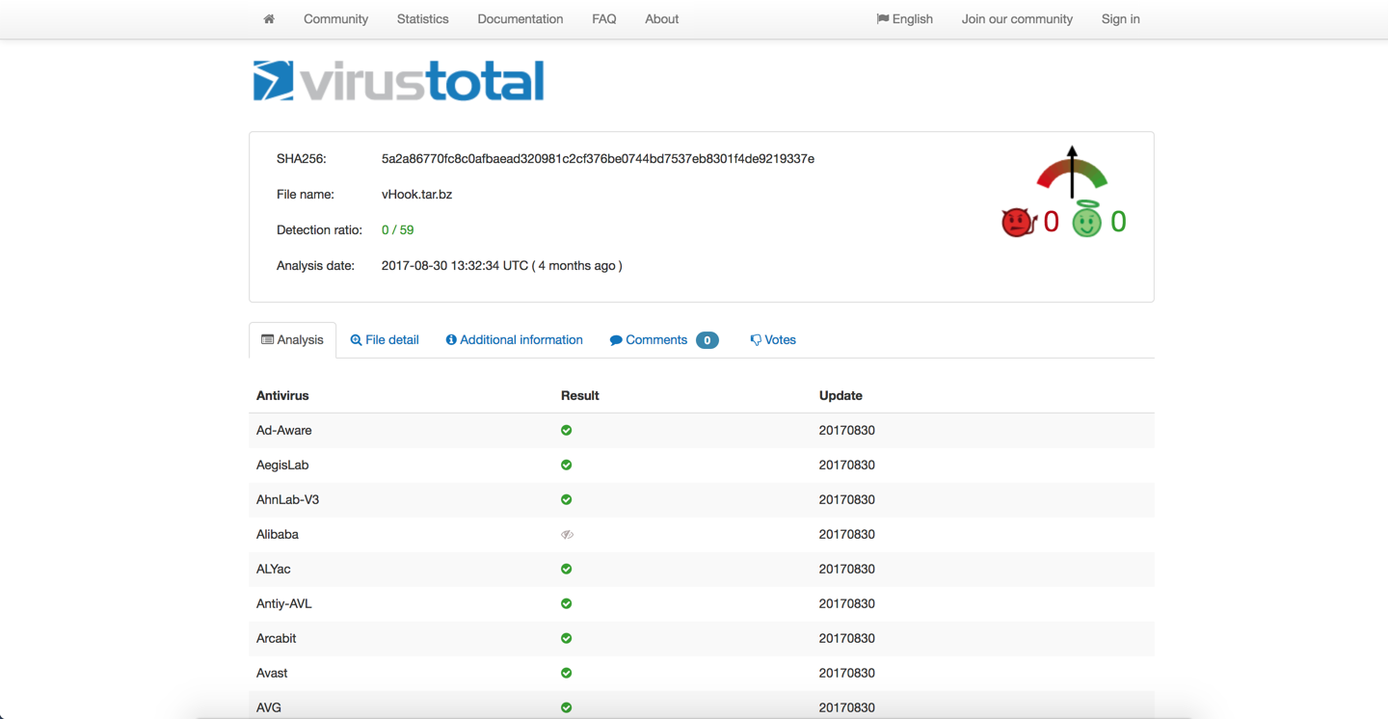Open the Documentation menu item
The height and width of the screenshot is (719, 1388).
click(x=520, y=18)
